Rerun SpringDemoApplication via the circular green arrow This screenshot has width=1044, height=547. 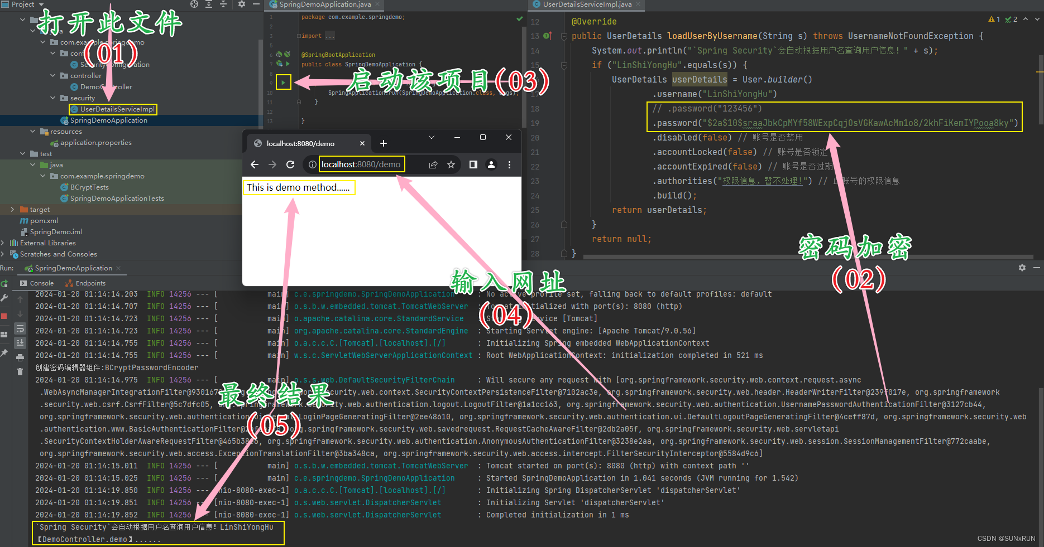click(5, 284)
